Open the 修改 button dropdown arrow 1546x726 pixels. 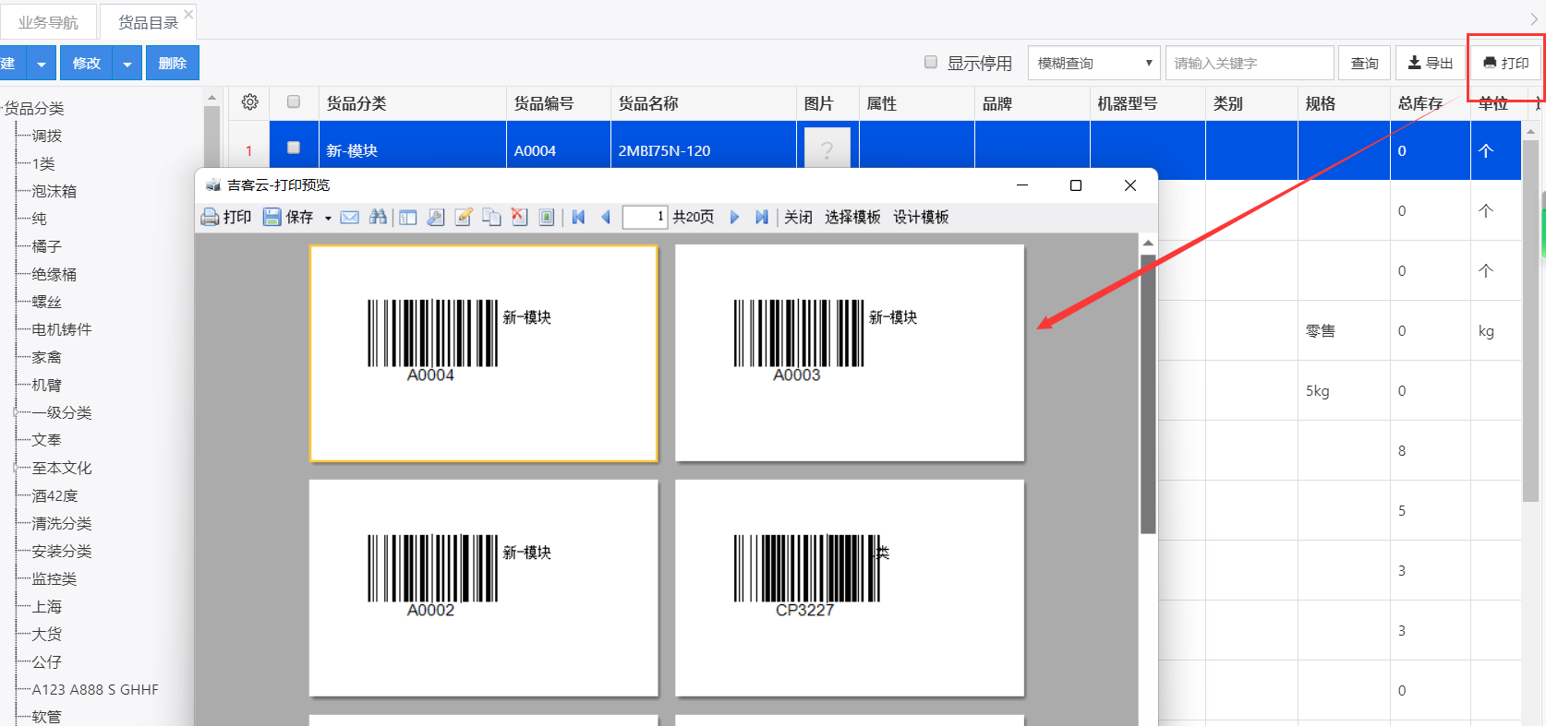tap(127, 63)
